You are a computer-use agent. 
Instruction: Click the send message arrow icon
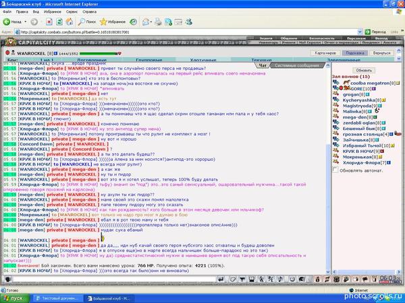tap(221, 279)
